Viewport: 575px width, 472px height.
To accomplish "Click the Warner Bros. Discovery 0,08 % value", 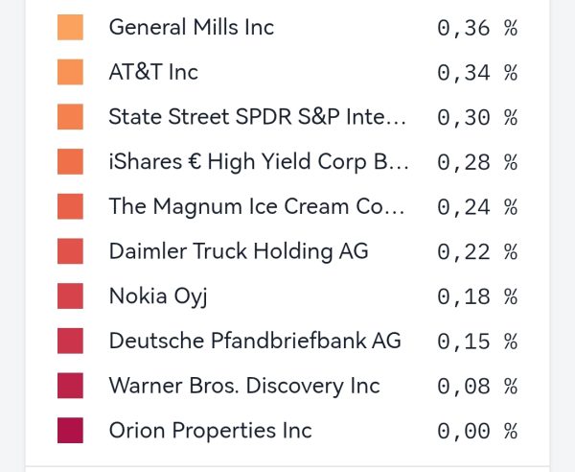I will pos(476,386).
